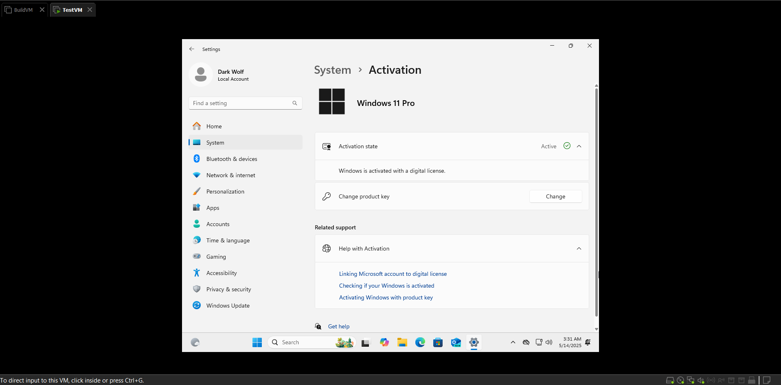The width and height of the screenshot is (781, 385).
Task: Open the Windows Start menu
Action: [x=257, y=343]
